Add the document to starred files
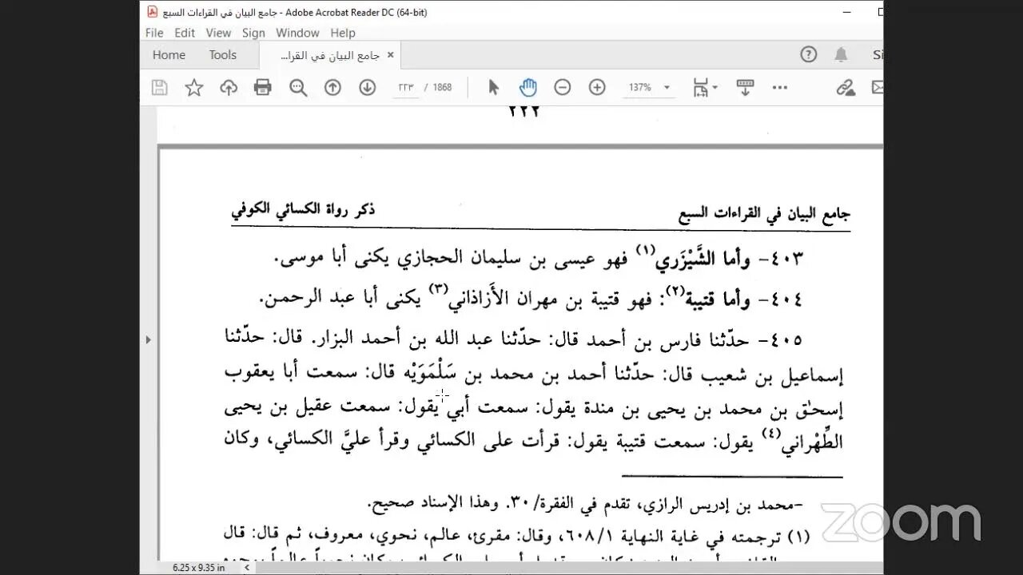 pyautogui.click(x=194, y=88)
